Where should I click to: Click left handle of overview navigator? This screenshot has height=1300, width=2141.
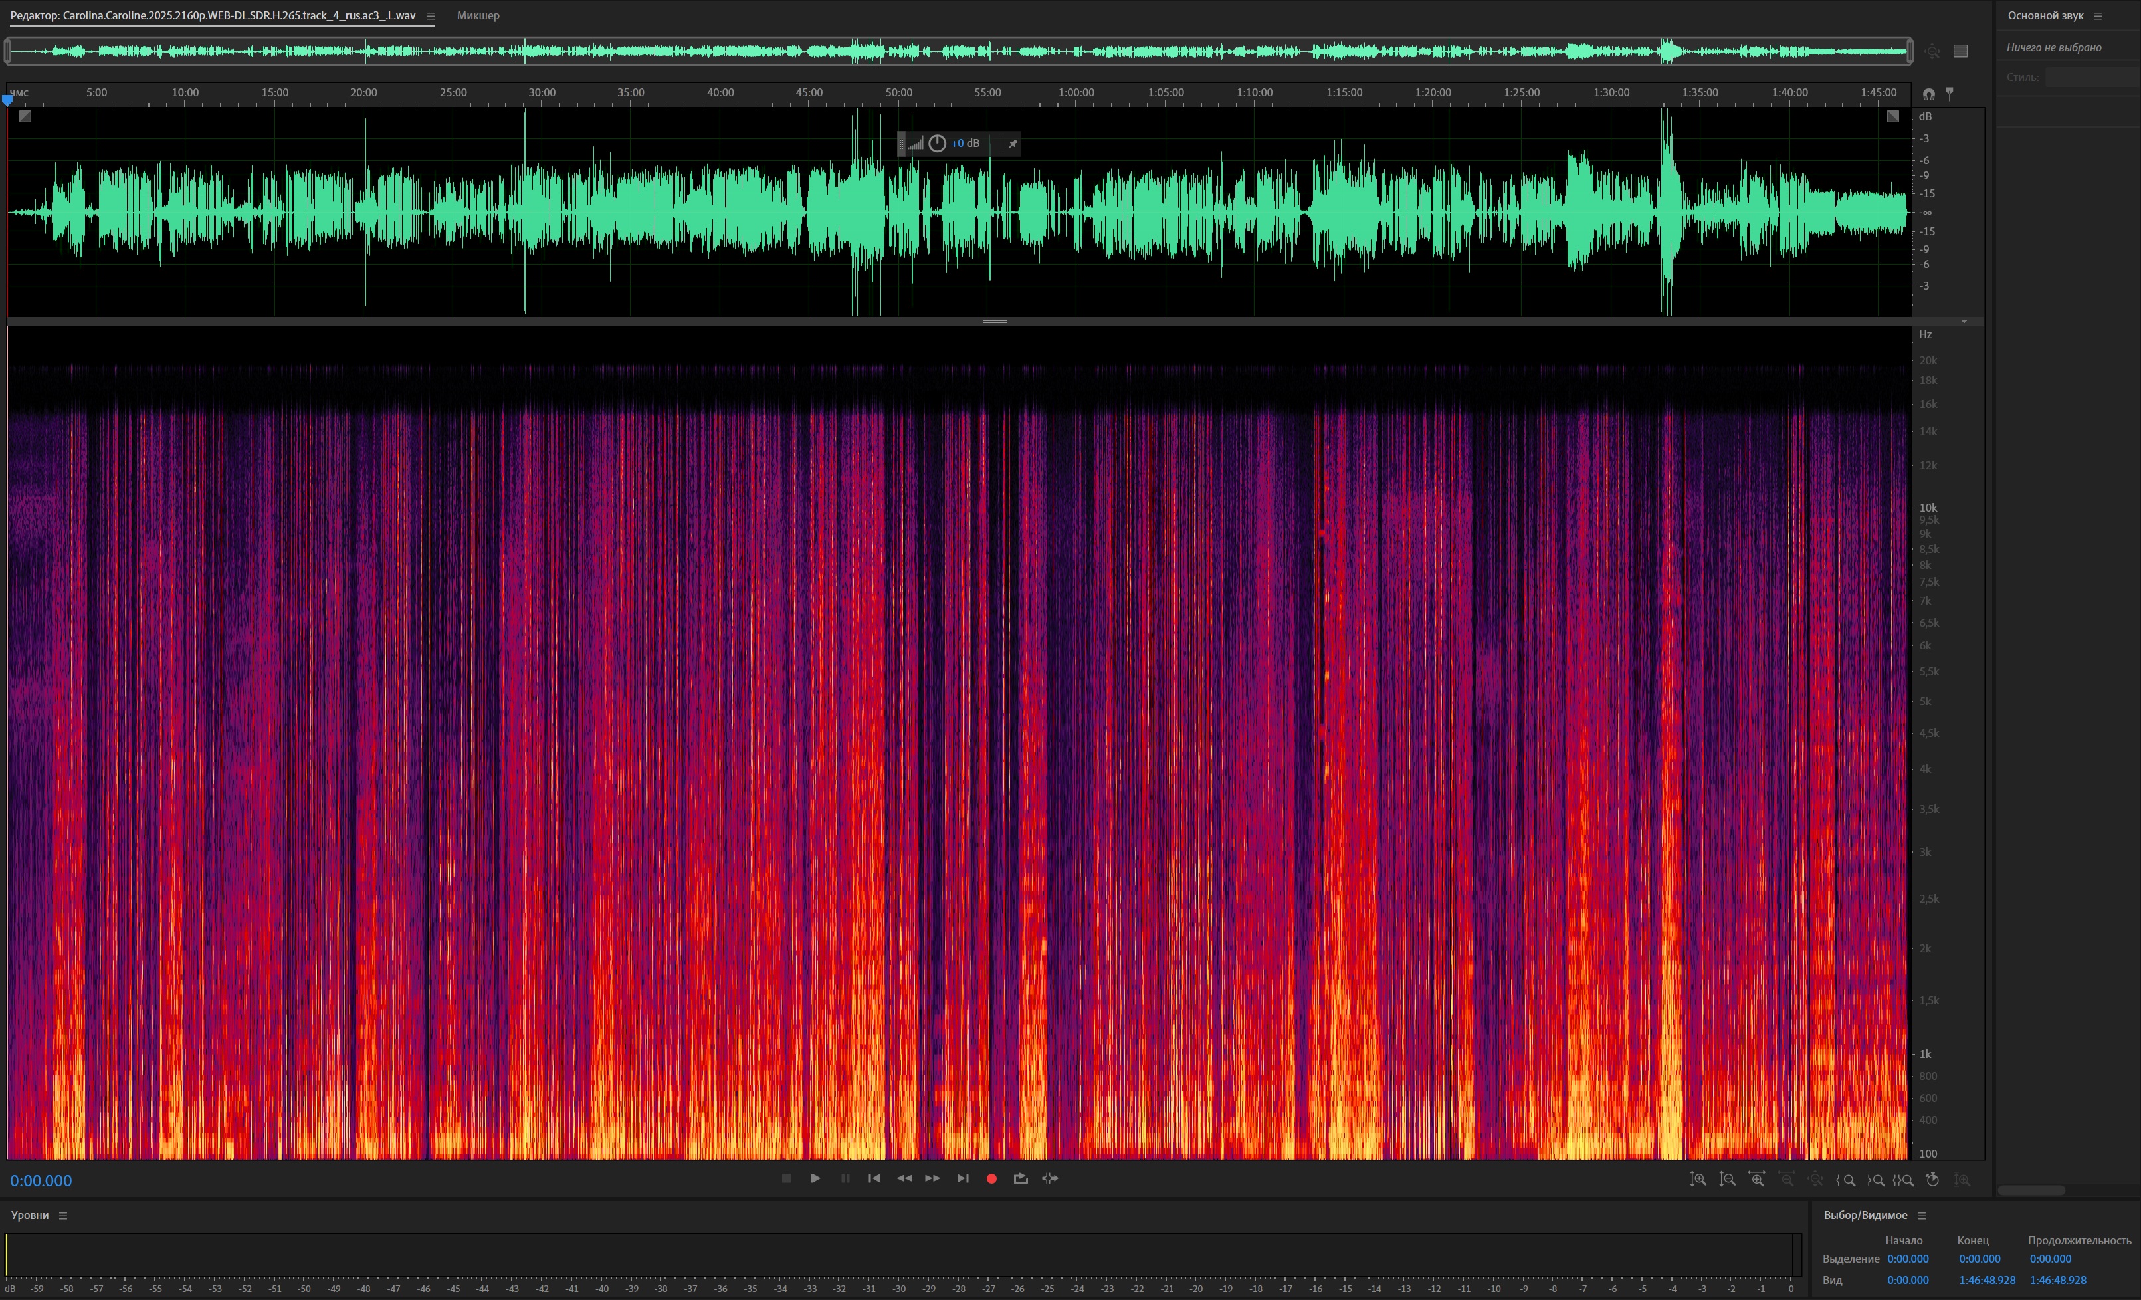[8, 51]
